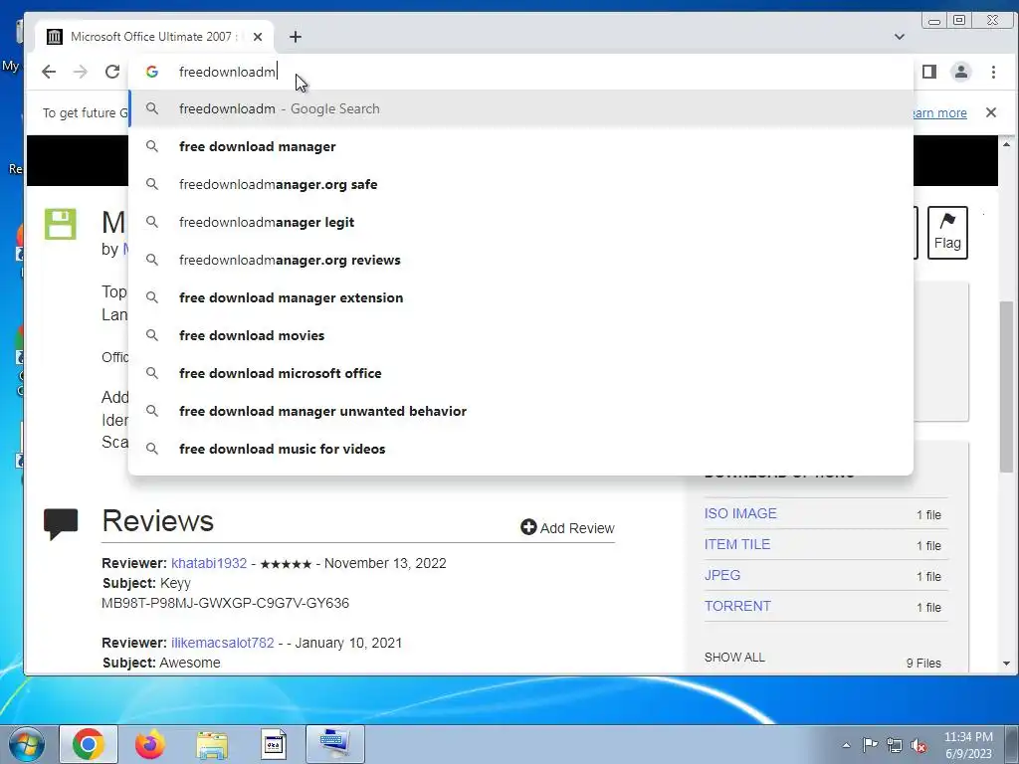Image resolution: width=1019 pixels, height=764 pixels.
Task: Open reviewer ilikemacsalot782 profile link
Action: click(x=223, y=643)
